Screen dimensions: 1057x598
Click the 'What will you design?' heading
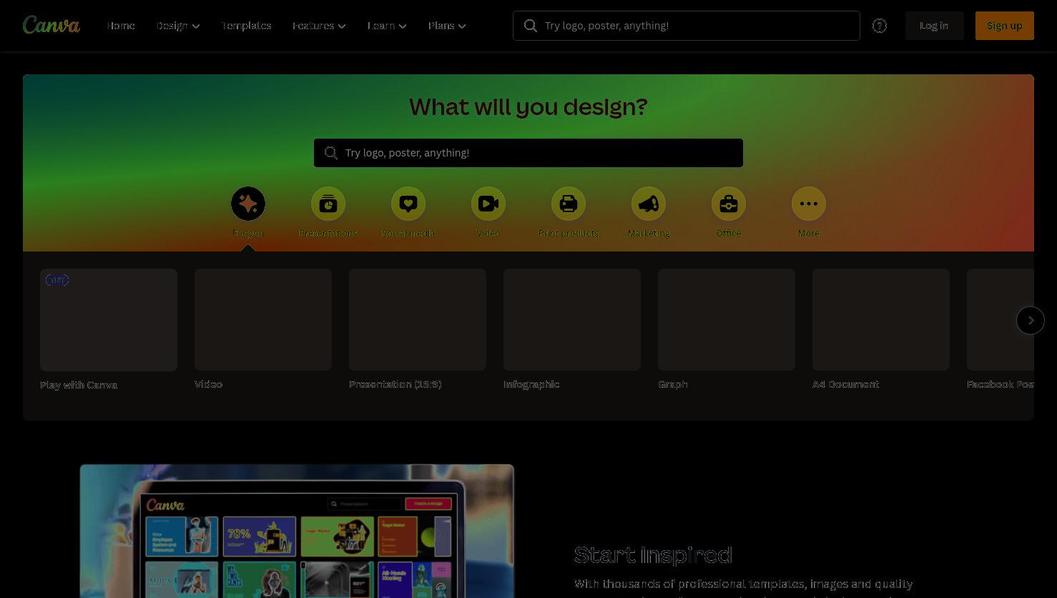tap(528, 106)
